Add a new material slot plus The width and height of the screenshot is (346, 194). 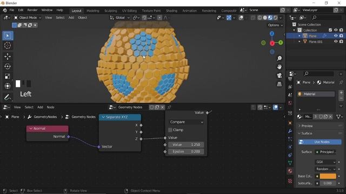click(x=341, y=93)
